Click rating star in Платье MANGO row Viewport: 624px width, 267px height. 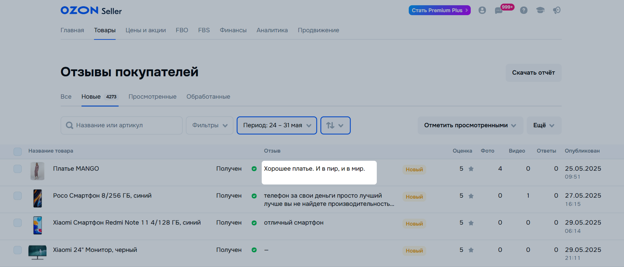click(x=471, y=169)
